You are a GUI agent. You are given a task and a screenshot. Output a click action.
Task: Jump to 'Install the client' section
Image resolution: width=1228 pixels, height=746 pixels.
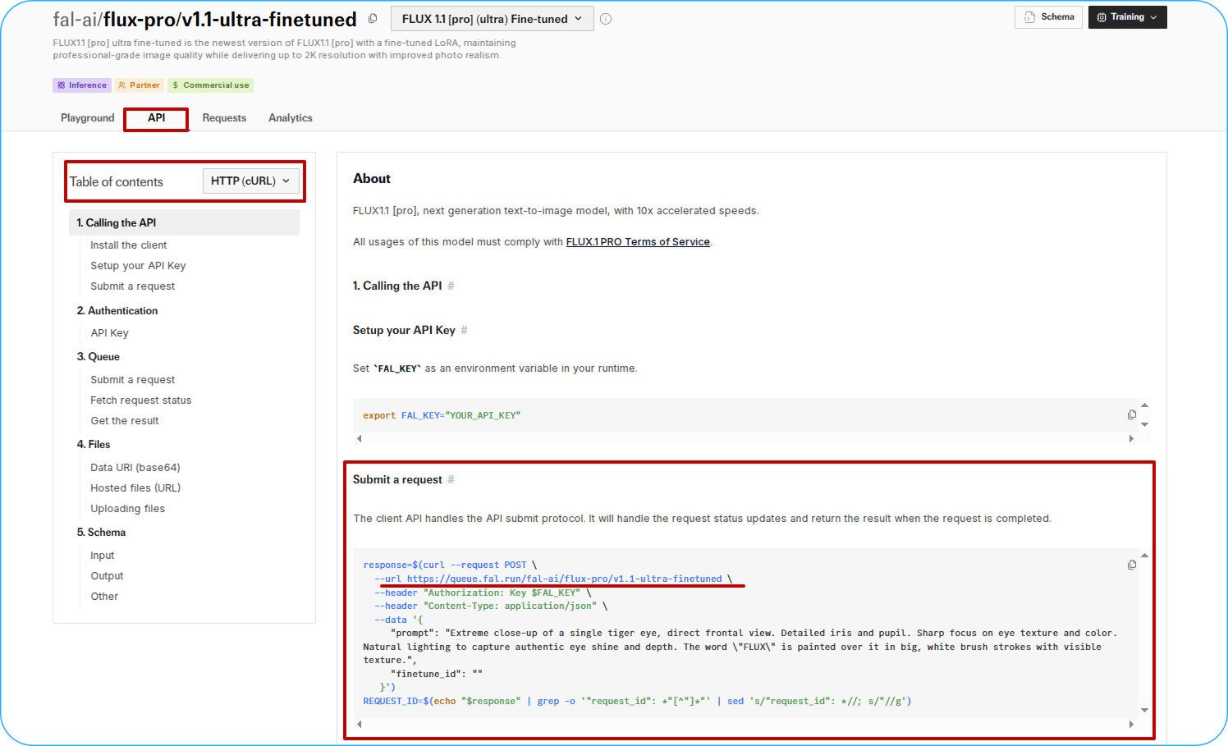[x=129, y=245]
